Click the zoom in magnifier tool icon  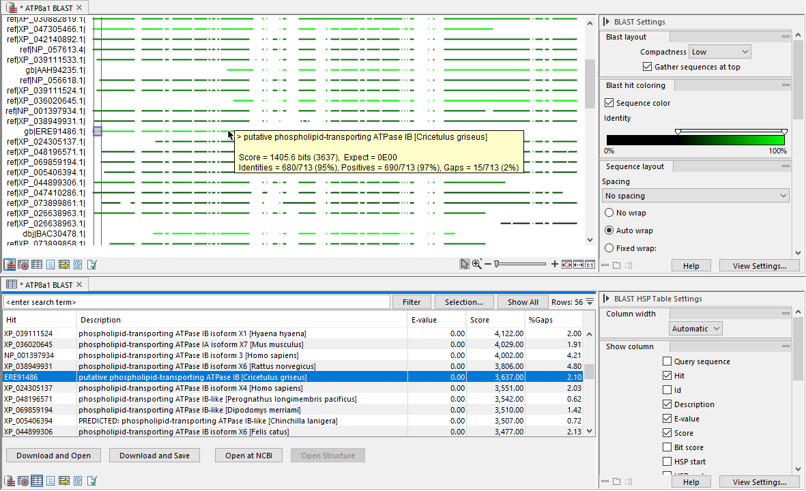(x=477, y=265)
